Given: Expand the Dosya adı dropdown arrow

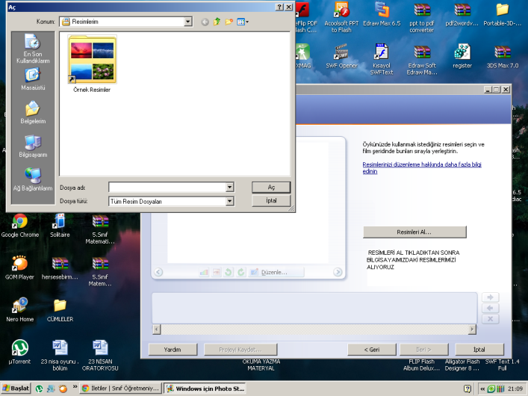Looking at the screenshot, I should 229,188.
